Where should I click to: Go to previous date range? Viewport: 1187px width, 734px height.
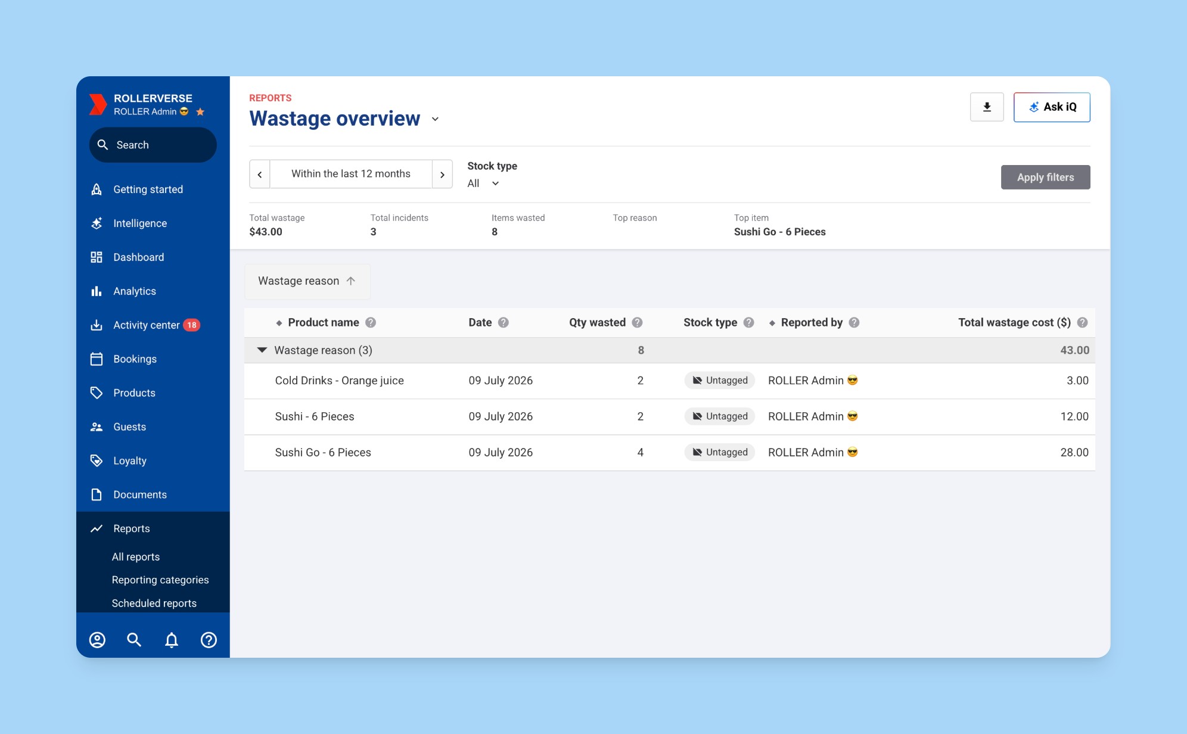click(x=260, y=174)
